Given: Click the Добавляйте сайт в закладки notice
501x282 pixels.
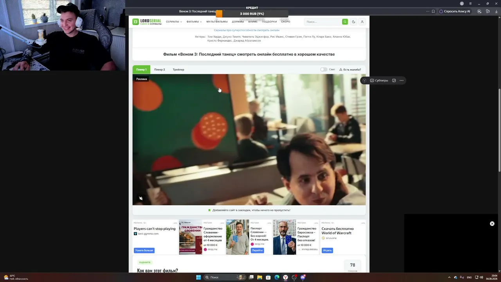Looking at the screenshot, I should point(249,210).
